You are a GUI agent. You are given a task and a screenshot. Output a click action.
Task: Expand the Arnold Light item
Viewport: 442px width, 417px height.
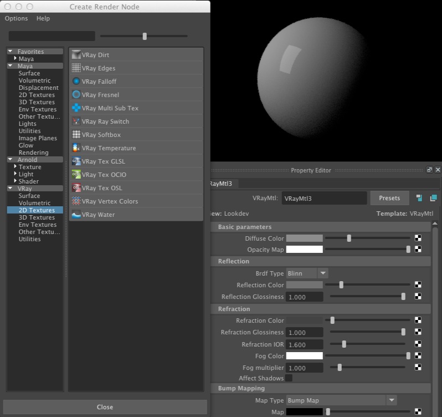point(16,174)
